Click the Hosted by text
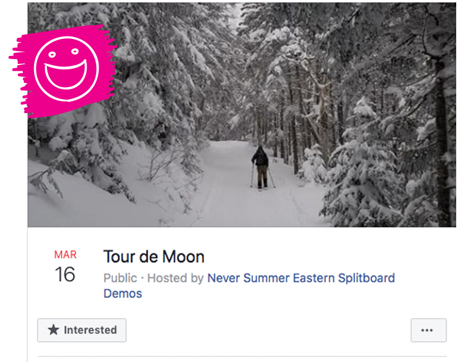The image size is (469, 362). pyautogui.click(x=175, y=278)
